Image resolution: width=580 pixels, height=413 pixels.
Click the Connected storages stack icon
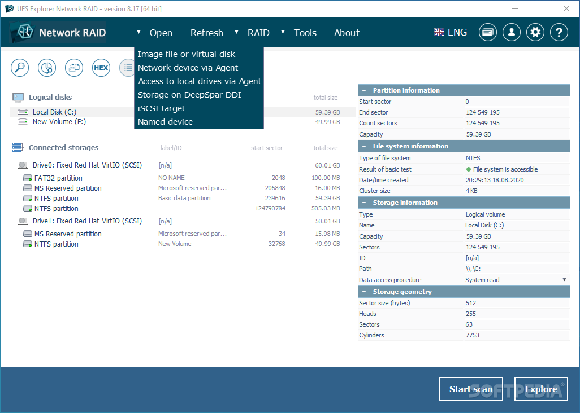[18, 148]
